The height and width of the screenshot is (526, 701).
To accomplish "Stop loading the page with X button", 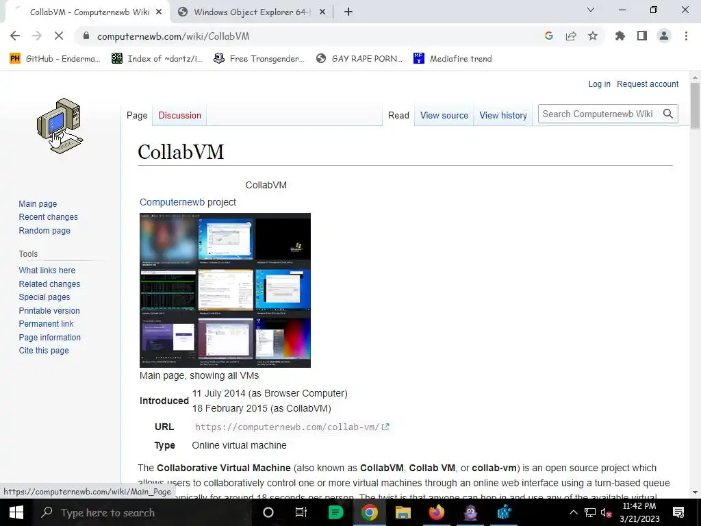I will click(59, 36).
